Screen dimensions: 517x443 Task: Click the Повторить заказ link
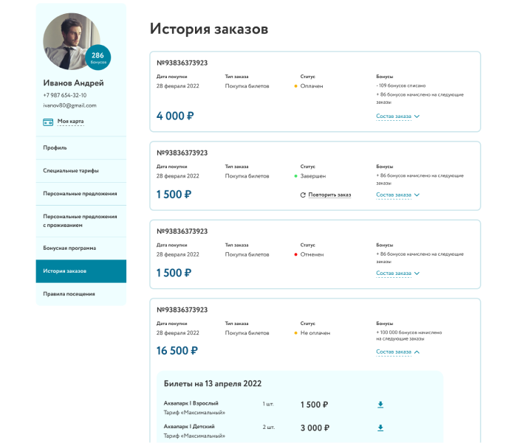(329, 195)
